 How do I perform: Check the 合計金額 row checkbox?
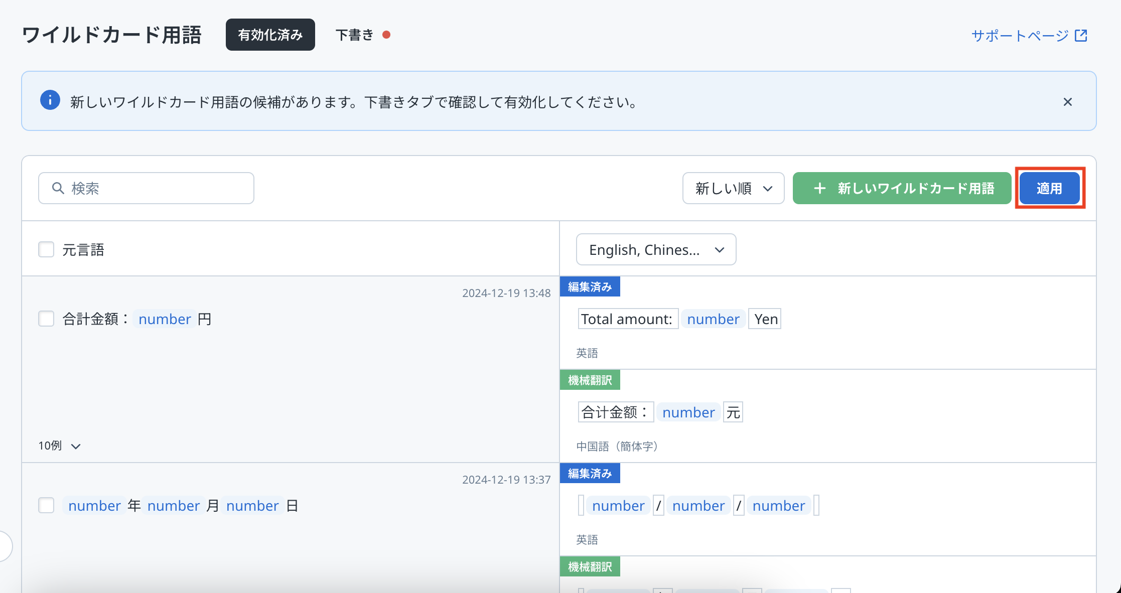(46, 319)
